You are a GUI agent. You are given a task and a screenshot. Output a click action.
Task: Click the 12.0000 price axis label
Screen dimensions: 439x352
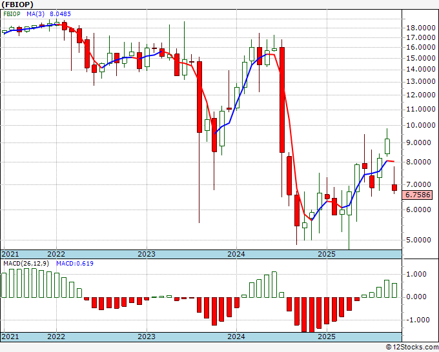pos(421,95)
